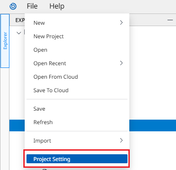The width and height of the screenshot is (176, 170).
Task: Expand the New submenu arrow
Action: pyautogui.click(x=121, y=22)
